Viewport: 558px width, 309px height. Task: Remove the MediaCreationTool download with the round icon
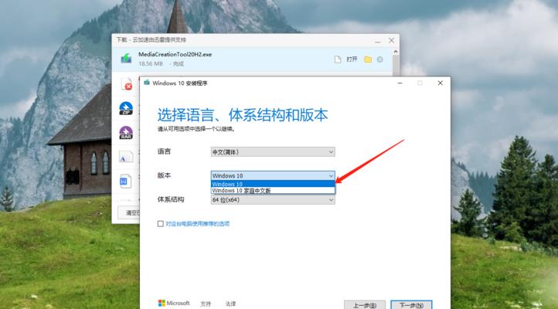[x=380, y=59]
